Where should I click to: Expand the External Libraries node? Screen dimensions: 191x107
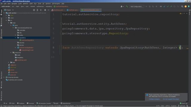(4, 77)
